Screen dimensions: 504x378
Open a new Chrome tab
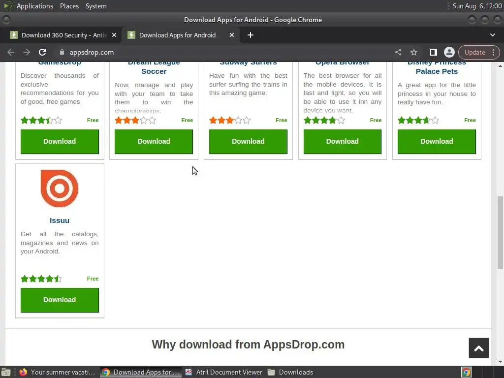pos(251,35)
